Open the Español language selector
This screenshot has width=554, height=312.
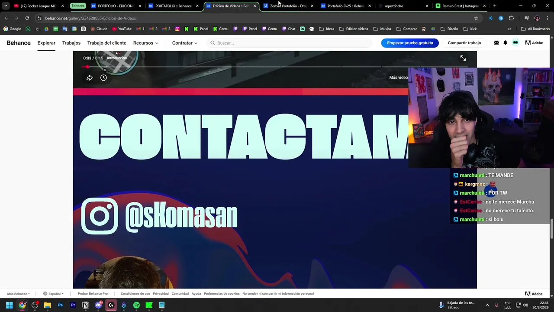[53, 294]
